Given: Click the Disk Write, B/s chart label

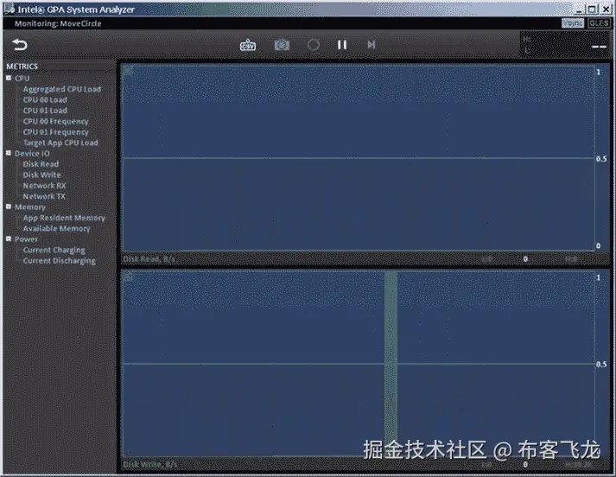Looking at the screenshot, I should (149, 464).
